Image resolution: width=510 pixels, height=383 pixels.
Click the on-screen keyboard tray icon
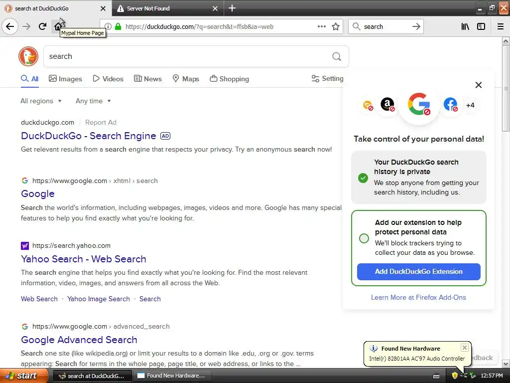tap(436, 376)
